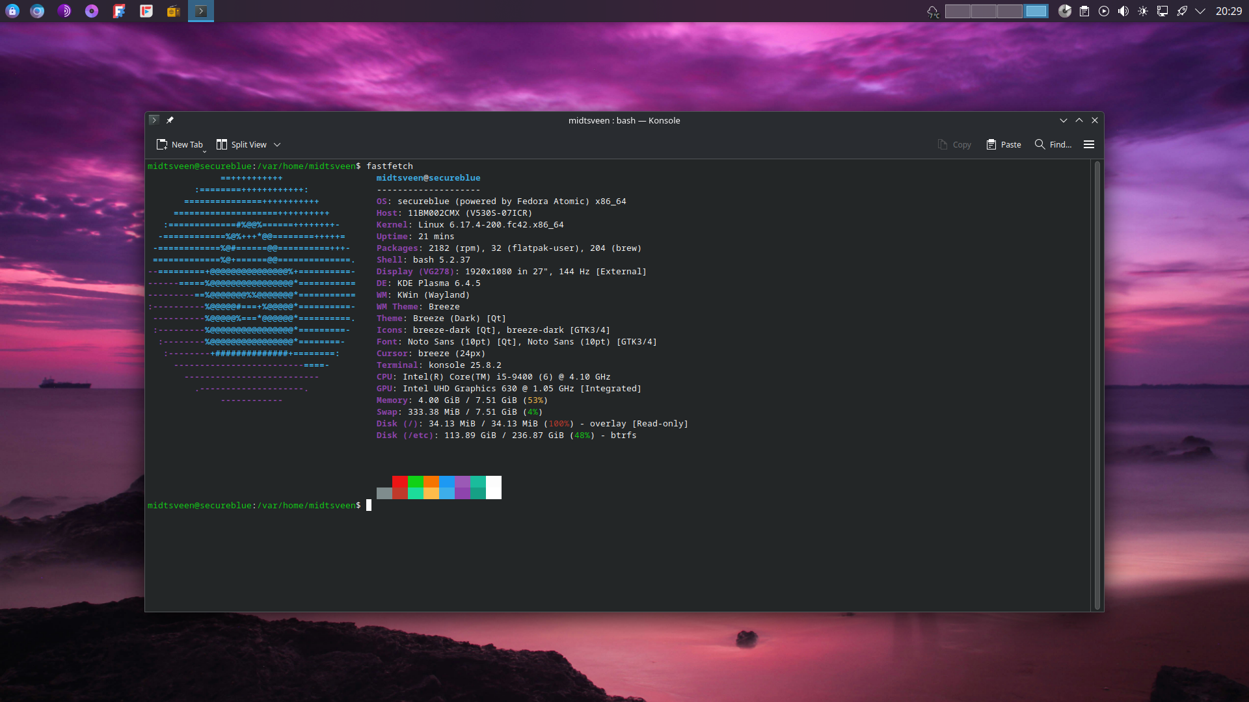Viewport: 1249px width, 702px height.
Task: Expand the Split View dropdown arrow
Action: (x=277, y=144)
